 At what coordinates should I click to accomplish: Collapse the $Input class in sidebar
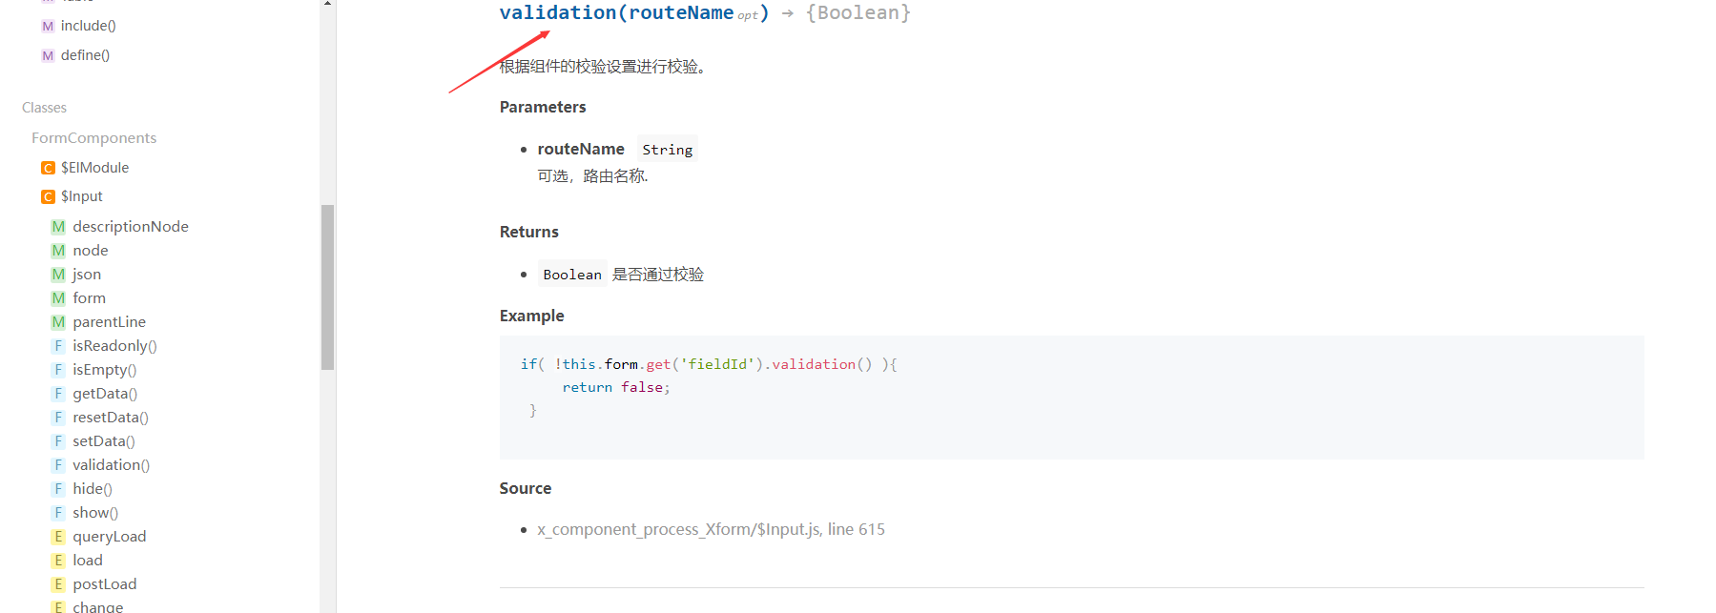(x=82, y=196)
